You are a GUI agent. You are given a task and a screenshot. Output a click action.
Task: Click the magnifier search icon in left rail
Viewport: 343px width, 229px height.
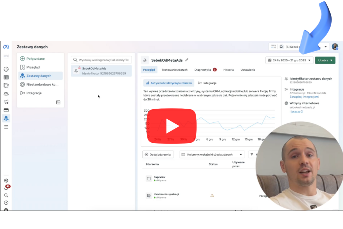(6, 195)
